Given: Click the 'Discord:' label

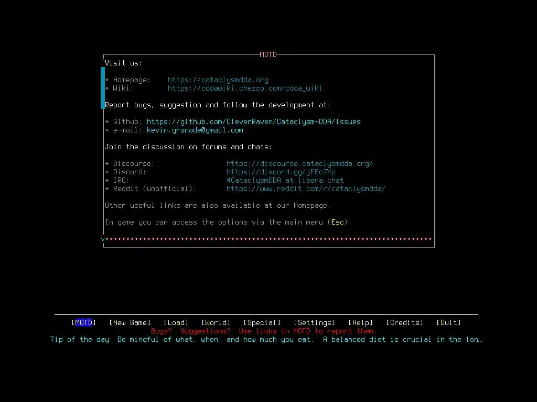Looking at the screenshot, I should click(130, 172).
